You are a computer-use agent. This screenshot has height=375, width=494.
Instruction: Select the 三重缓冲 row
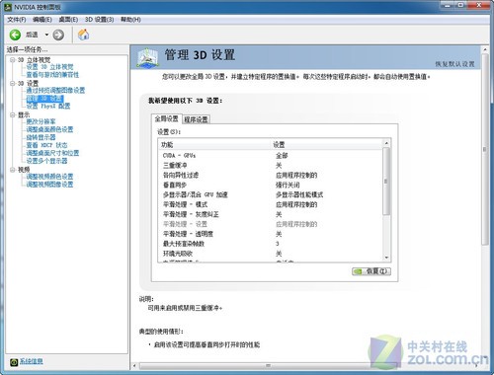pos(271,165)
